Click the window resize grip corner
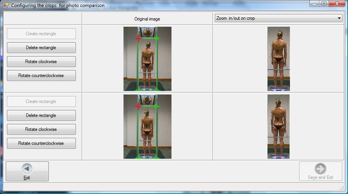This screenshot has width=348, height=194. tap(342, 188)
